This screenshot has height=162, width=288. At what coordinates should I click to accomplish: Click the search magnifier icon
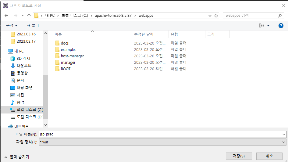pyautogui.click(x=280, y=16)
